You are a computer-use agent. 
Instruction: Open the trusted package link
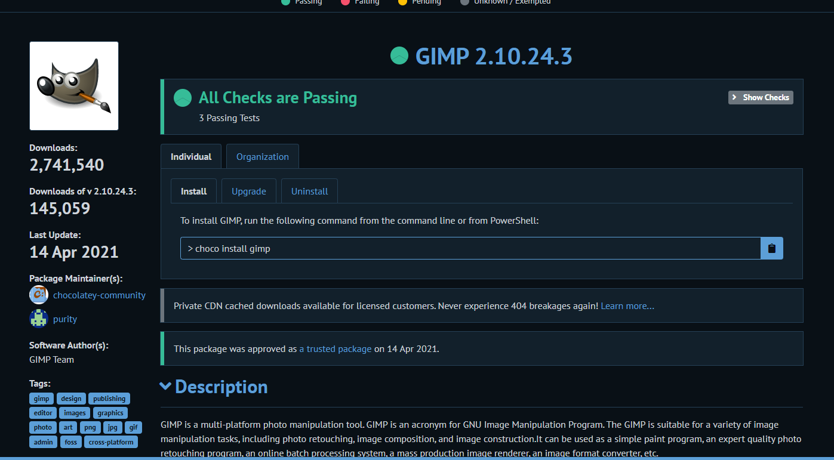pos(336,349)
